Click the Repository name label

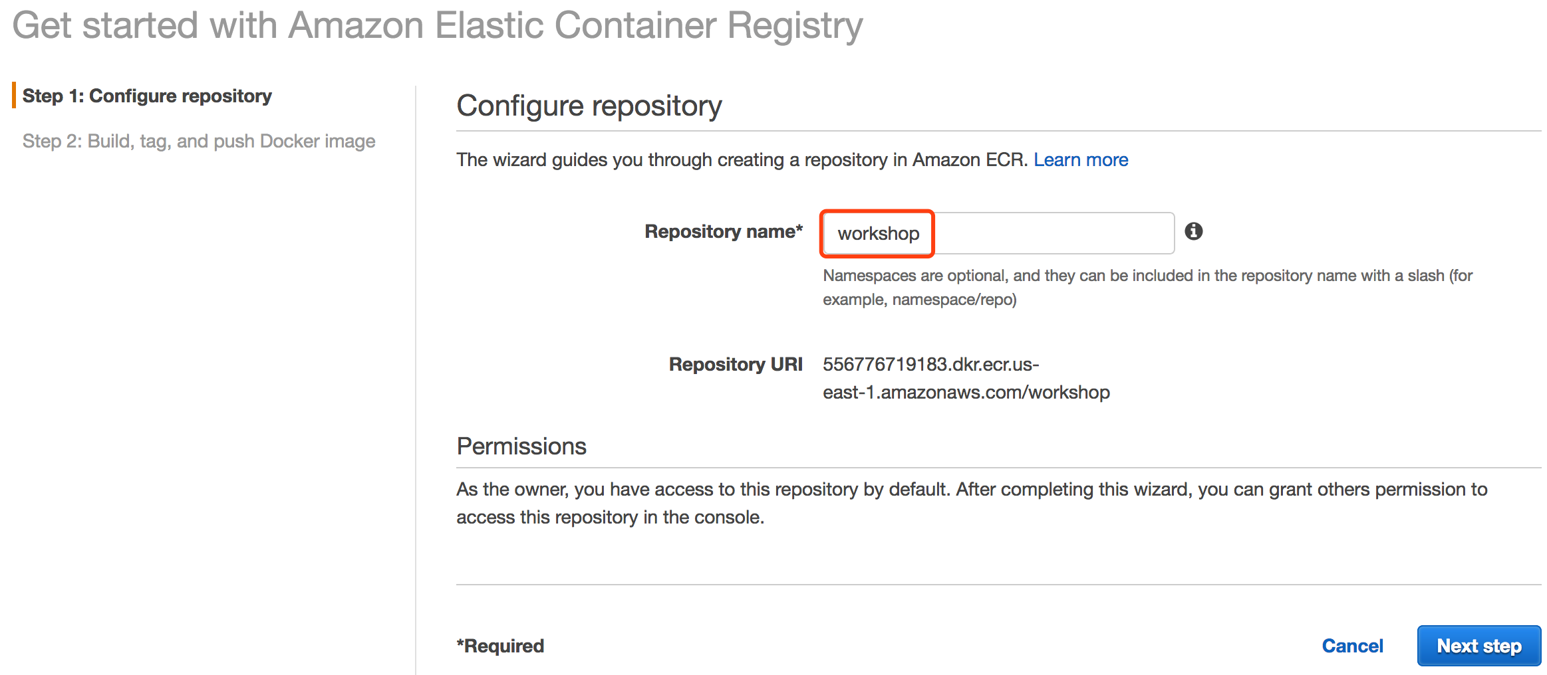click(724, 231)
